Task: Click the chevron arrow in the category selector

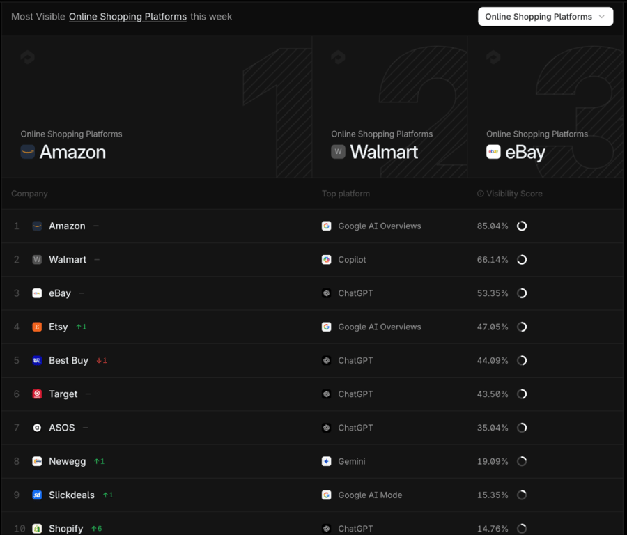Action: 602,17
